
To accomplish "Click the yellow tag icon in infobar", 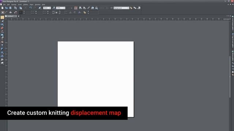I will [84, 13].
